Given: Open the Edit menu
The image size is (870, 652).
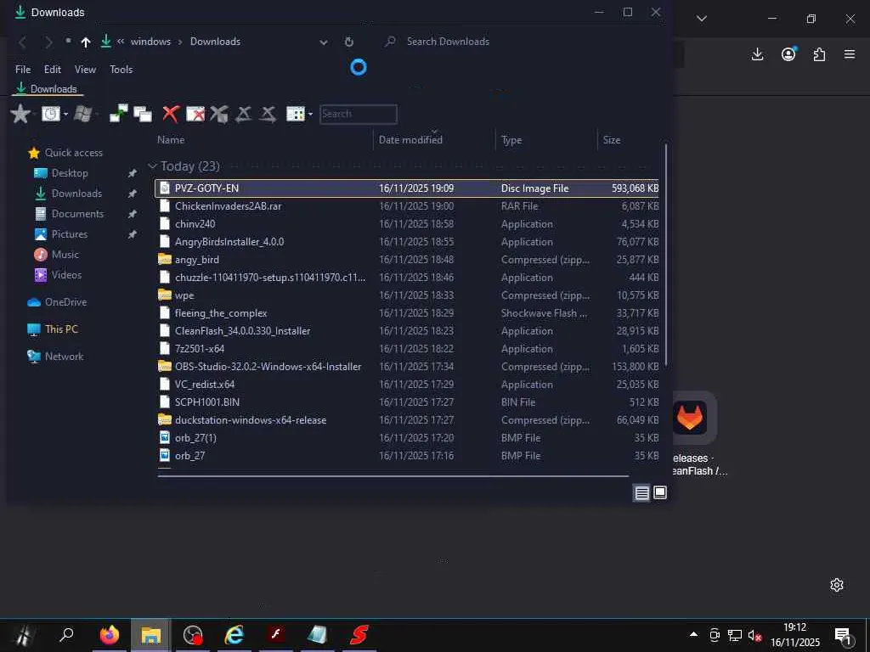Looking at the screenshot, I should click(x=52, y=70).
